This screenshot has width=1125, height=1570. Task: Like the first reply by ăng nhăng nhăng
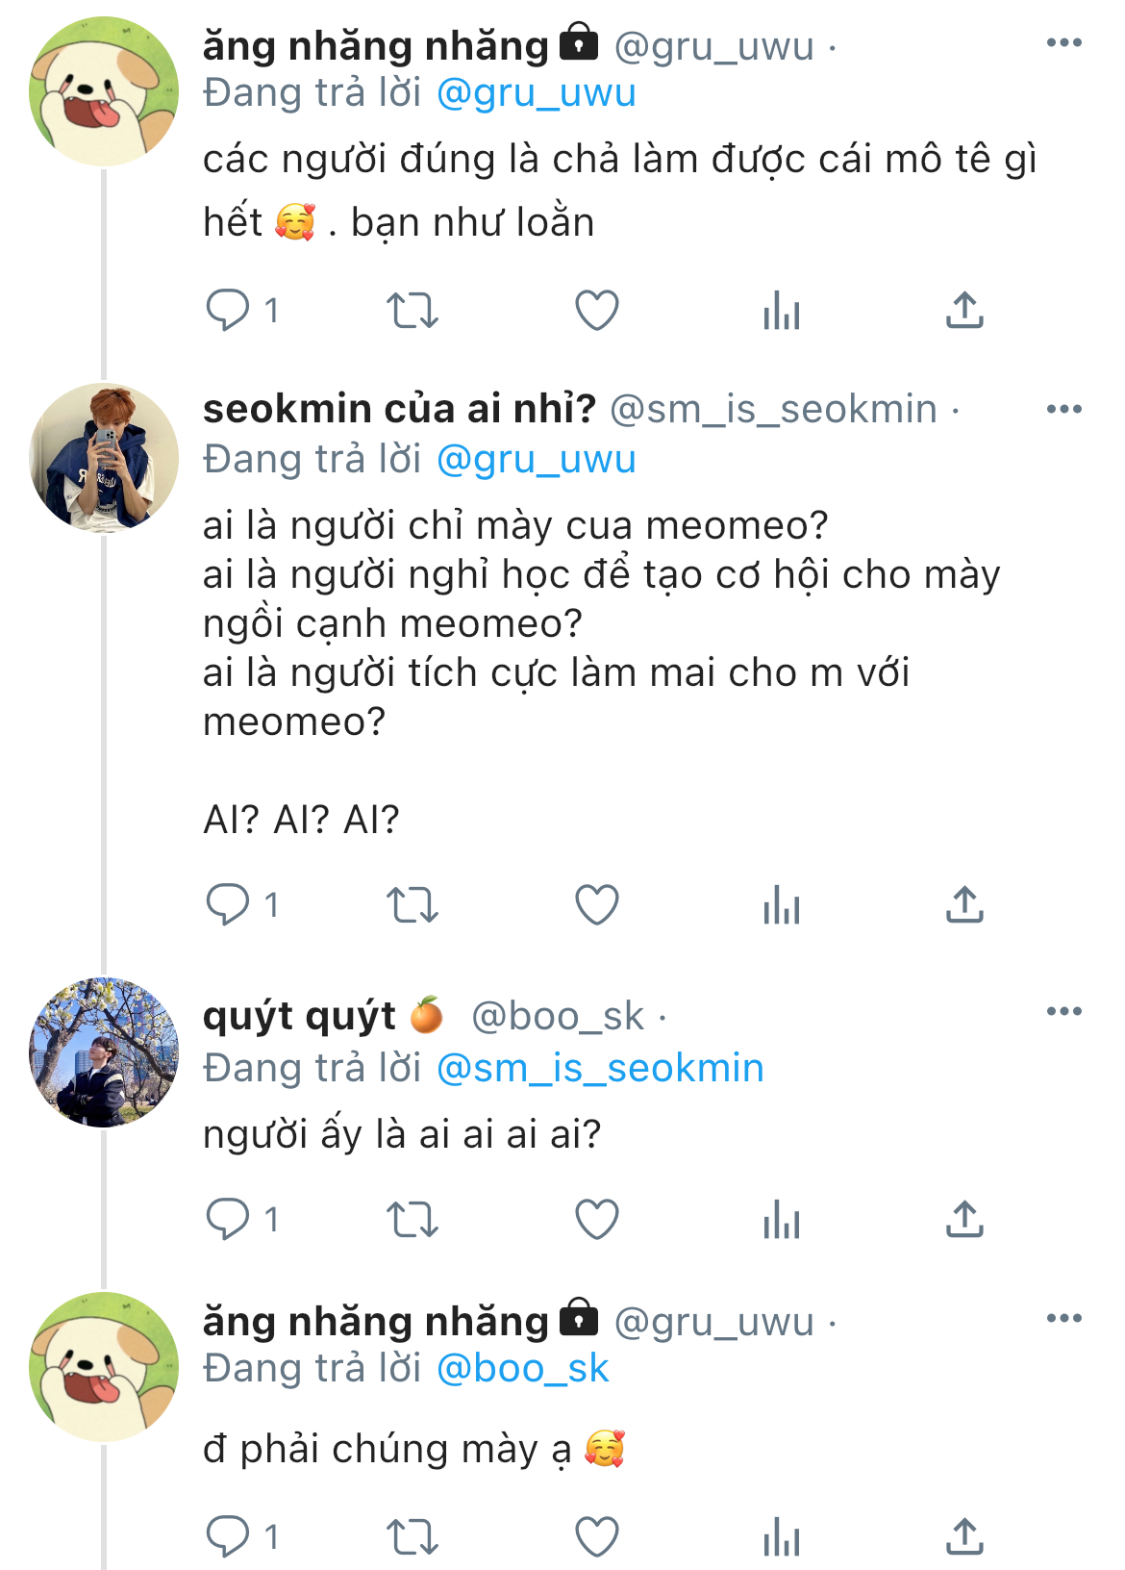coord(596,311)
